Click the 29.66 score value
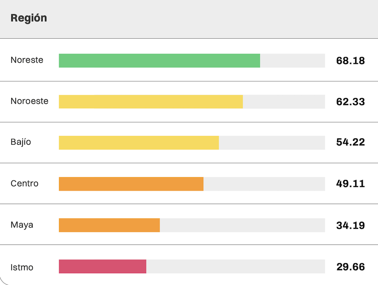The height and width of the screenshot is (285, 378). click(x=351, y=267)
